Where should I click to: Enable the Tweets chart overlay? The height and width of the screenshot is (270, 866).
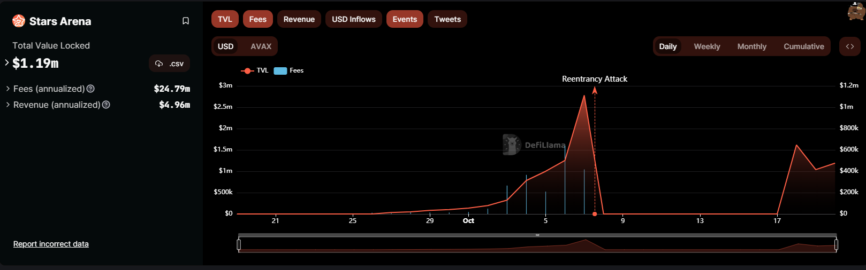tap(447, 19)
